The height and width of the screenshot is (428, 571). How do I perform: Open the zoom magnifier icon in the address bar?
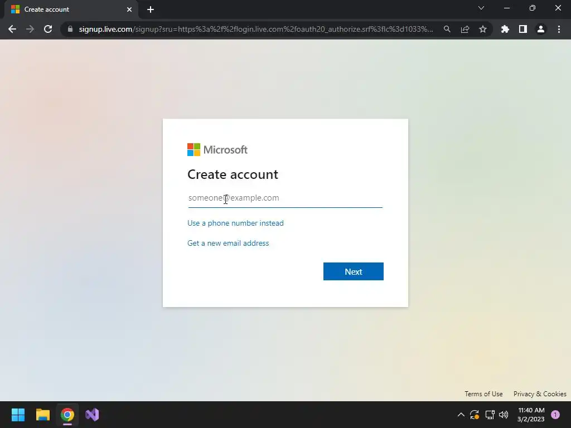447,29
